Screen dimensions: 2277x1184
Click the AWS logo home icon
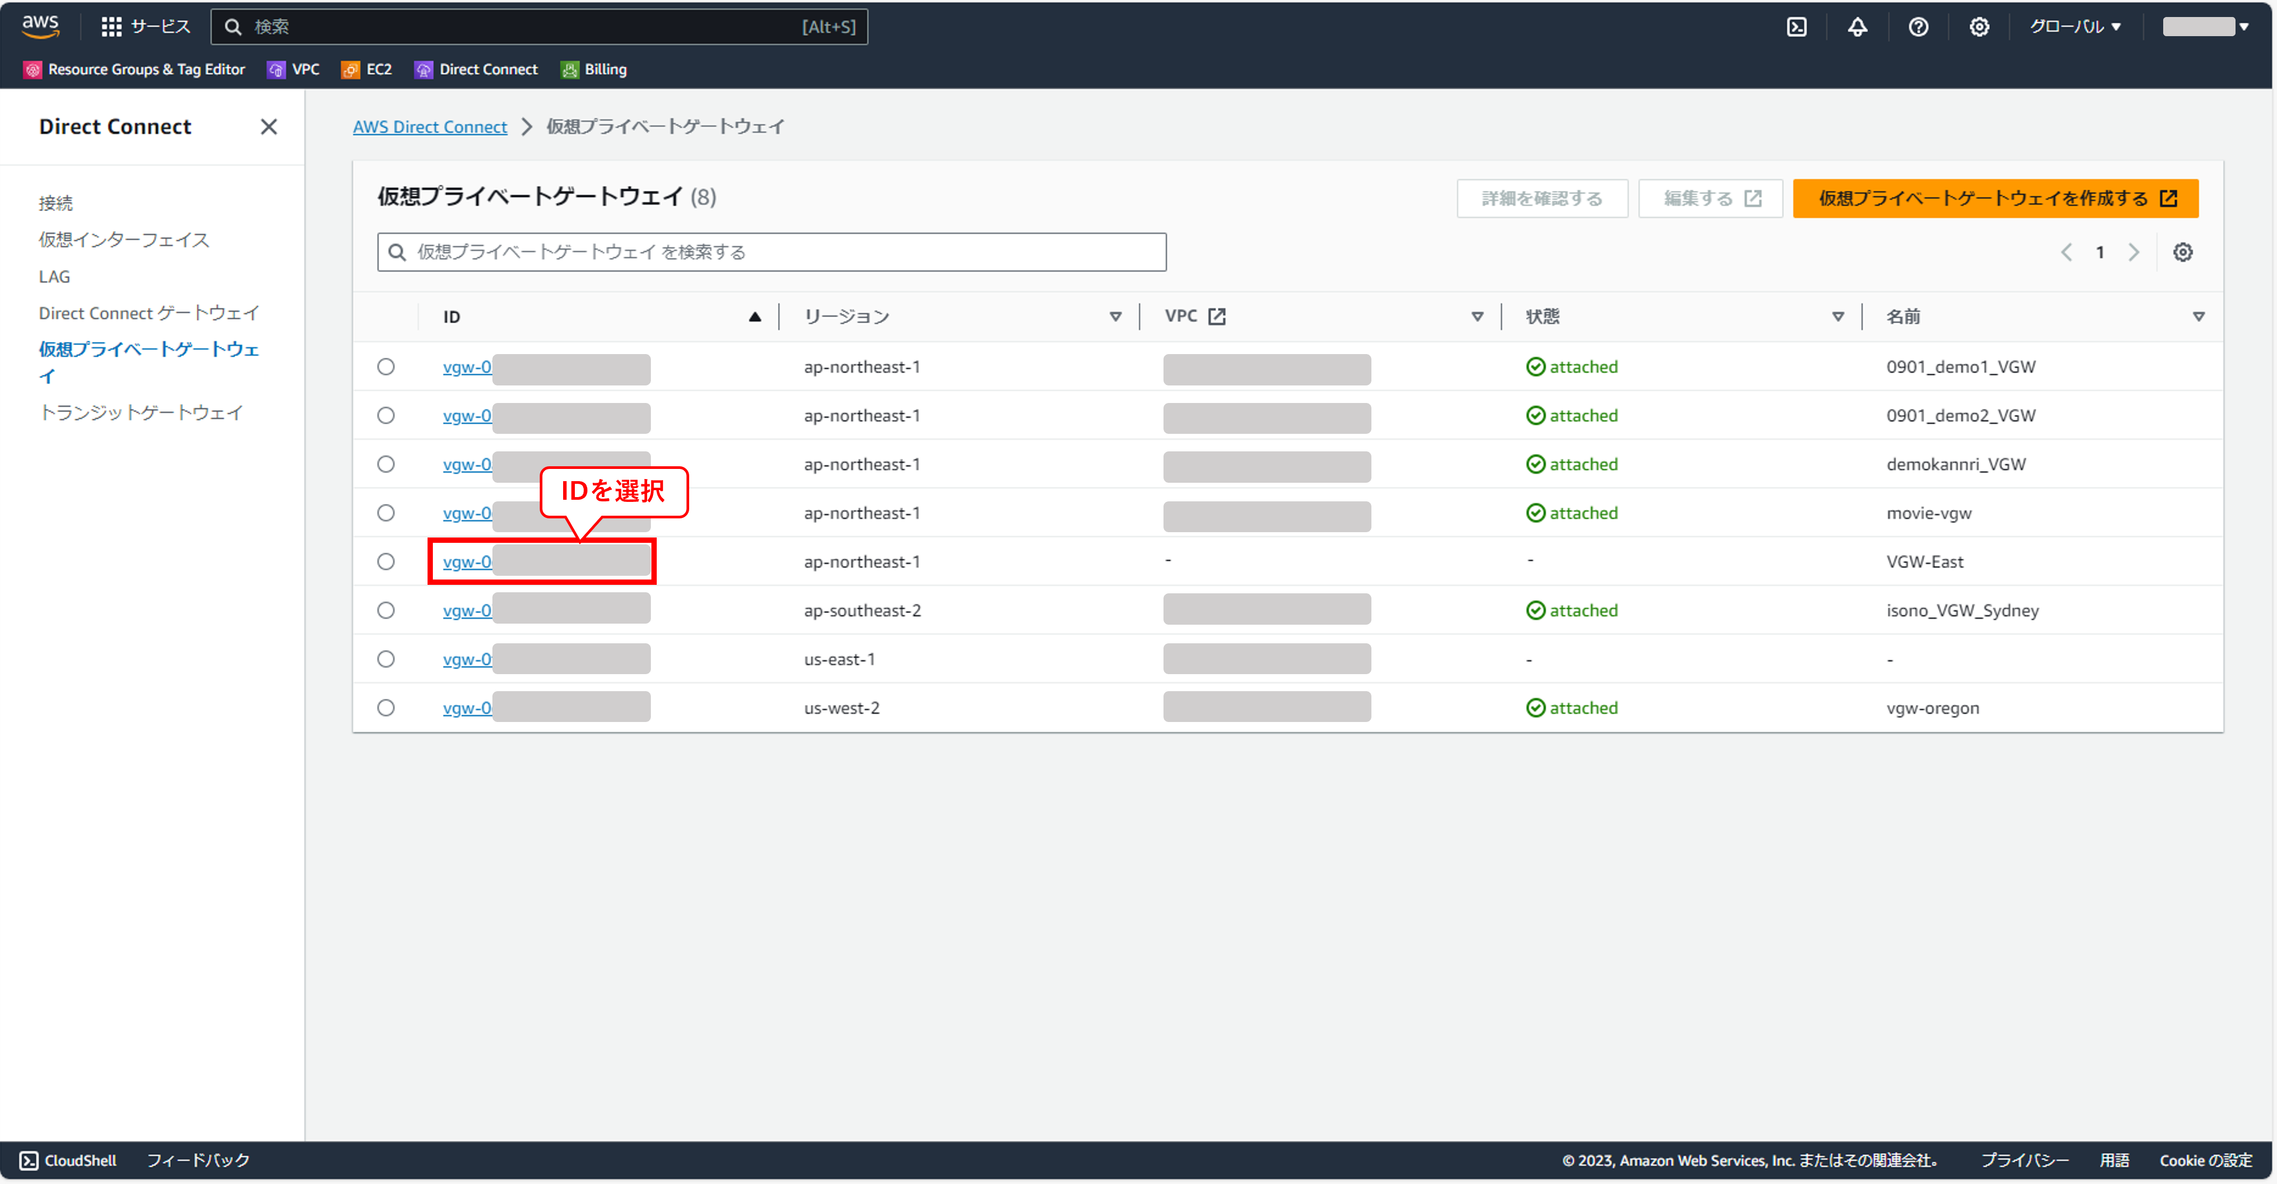[x=40, y=27]
